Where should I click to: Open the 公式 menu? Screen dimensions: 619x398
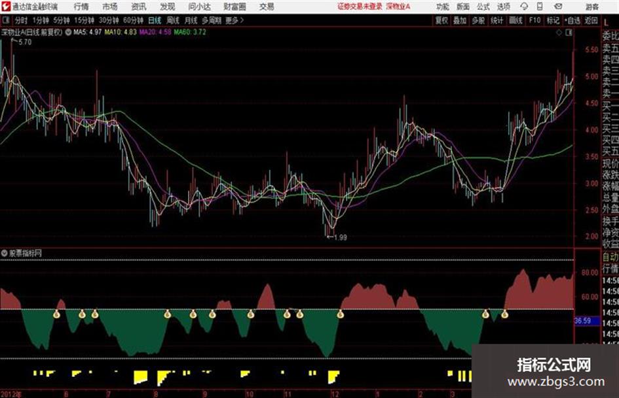[483, 7]
